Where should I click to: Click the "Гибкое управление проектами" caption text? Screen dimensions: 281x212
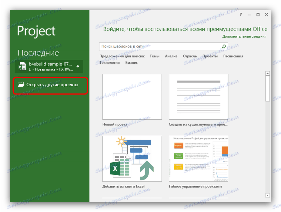(195, 186)
